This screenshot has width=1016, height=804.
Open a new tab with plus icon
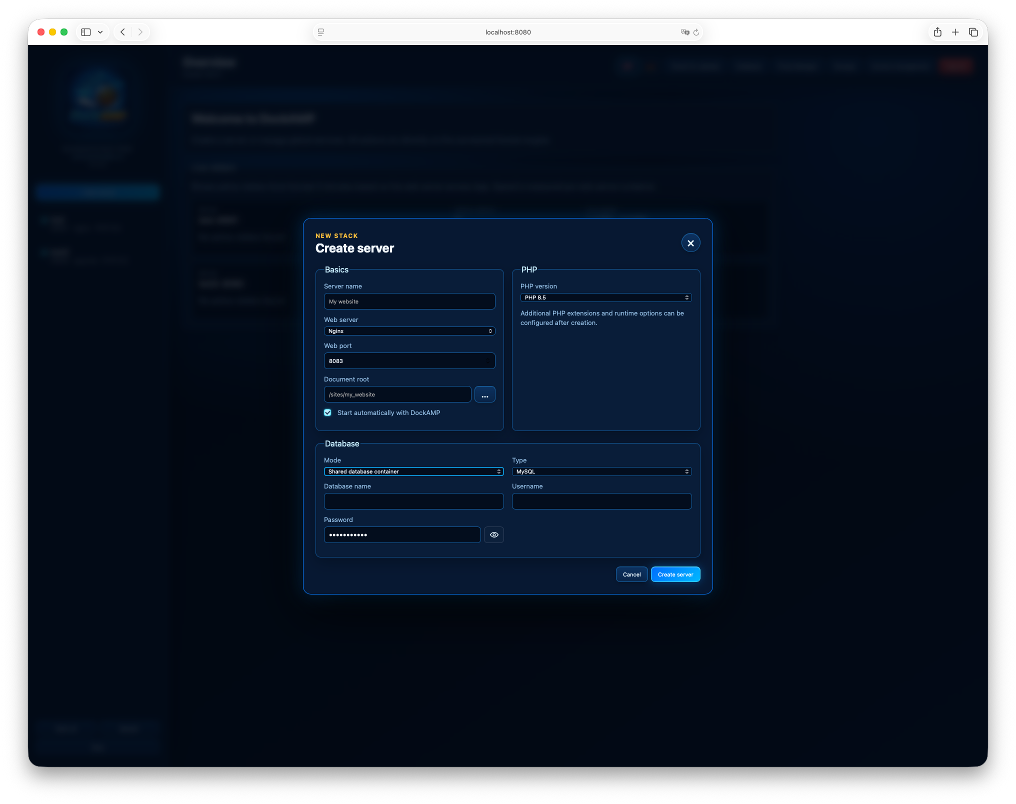[955, 32]
